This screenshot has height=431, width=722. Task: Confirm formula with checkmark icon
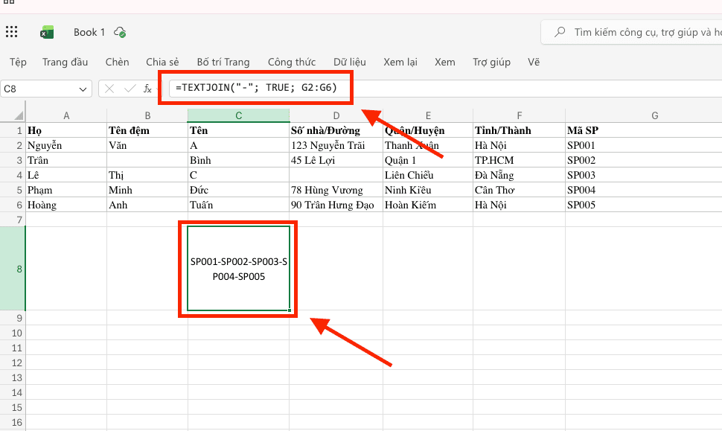tap(130, 89)
